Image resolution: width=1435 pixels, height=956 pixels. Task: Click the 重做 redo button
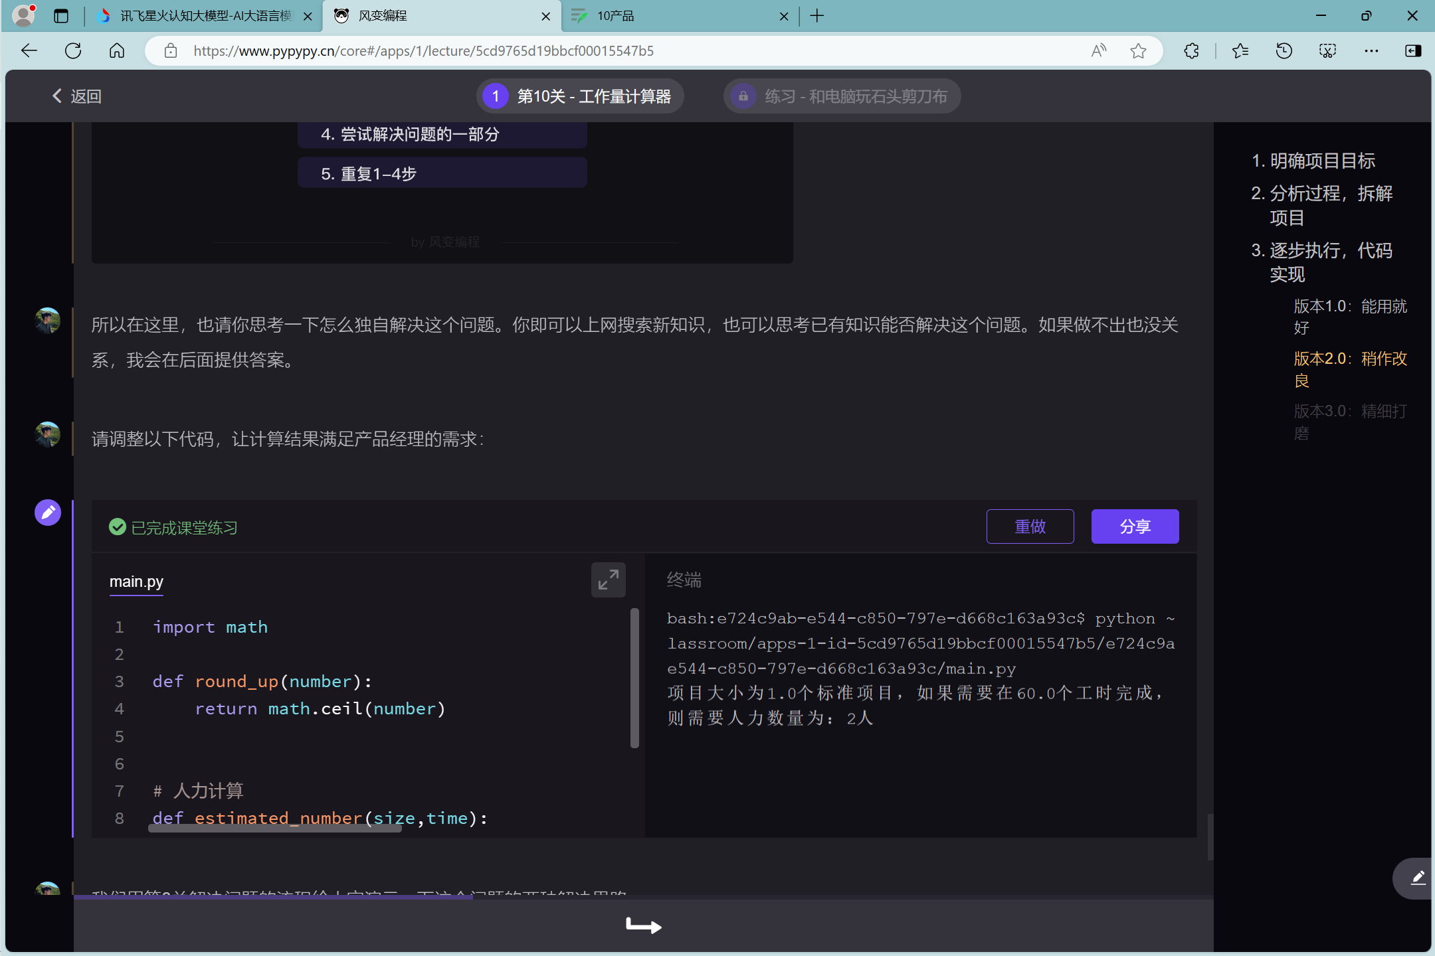coord(1030,526)
